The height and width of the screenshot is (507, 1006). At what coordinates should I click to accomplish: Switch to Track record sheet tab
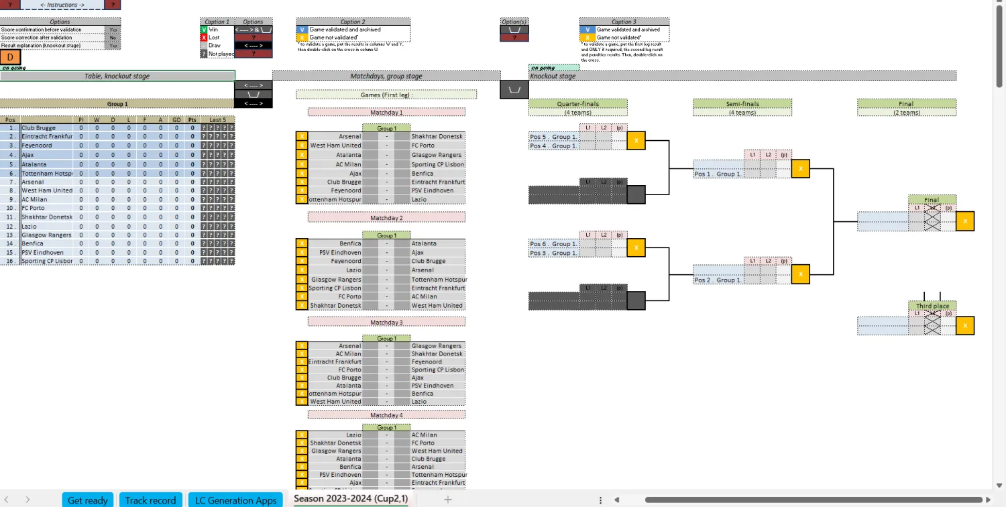150,500
